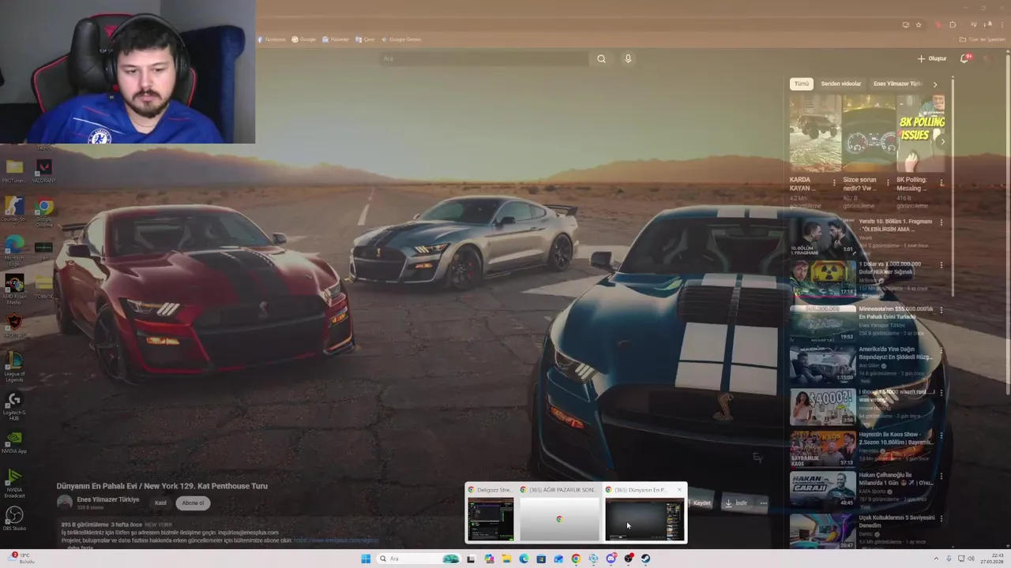Close the Dünyanın En P... preview window

click(679, 490)
